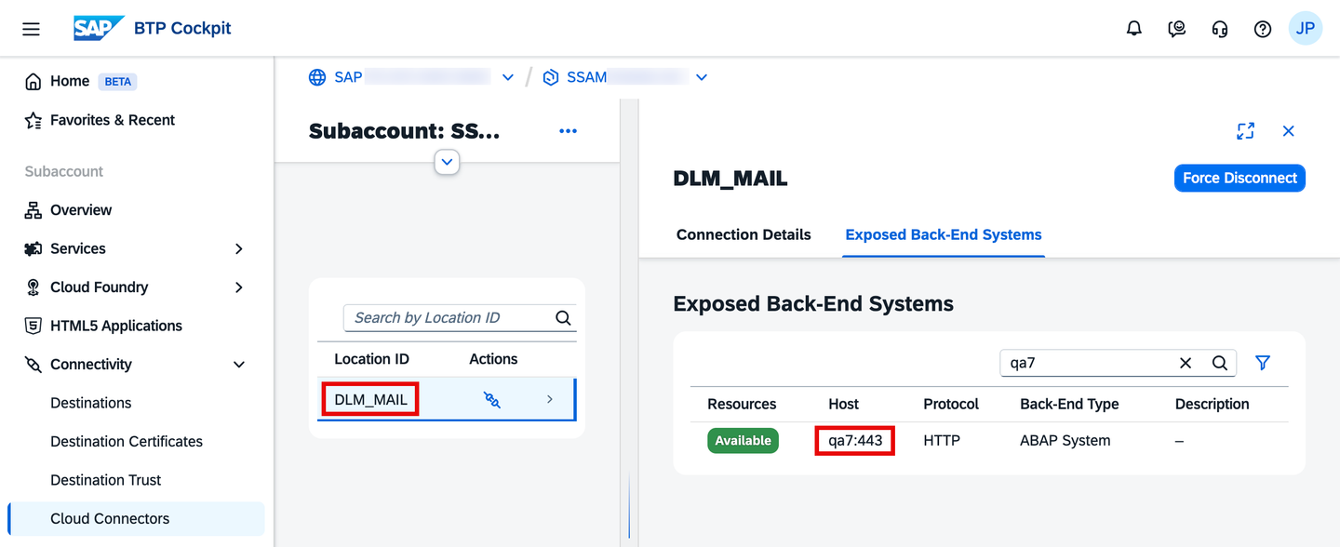Clear the qa7 search text
The width and height of the screenshot is (1340, 547).
(1186, 363)
